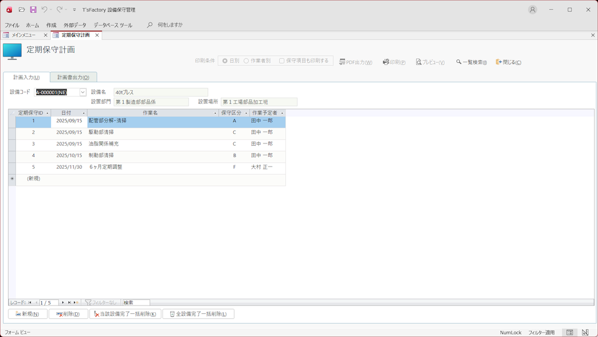The image size is (598, 337).
Task: Click 全設備完了一括削除 button
Action: [x=198, y=314]
